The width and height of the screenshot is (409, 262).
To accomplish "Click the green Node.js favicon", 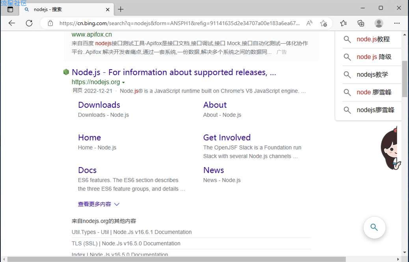I will [66, 72].
